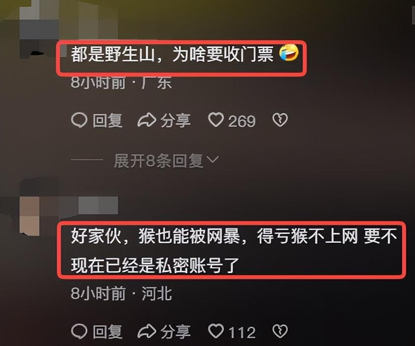Like the comment with 112 likes
Viewport: 415px width, 346px height.
(216, 331)
